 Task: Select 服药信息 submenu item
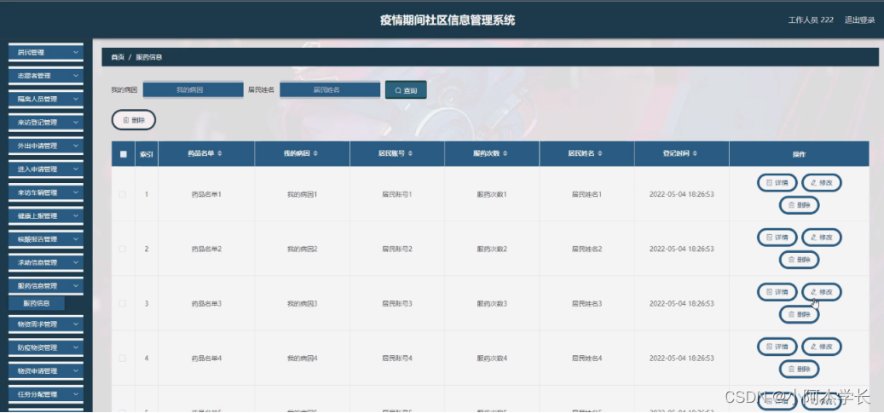click(x=37, y=303)
